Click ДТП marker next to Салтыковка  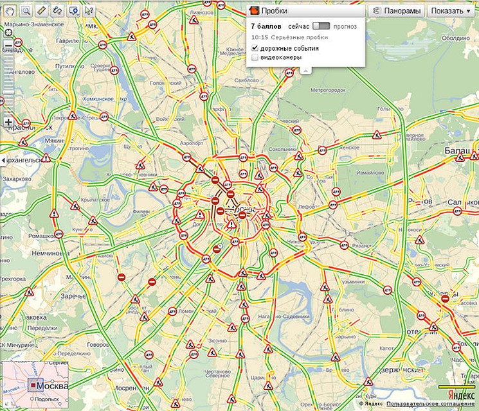(x=457, y=211)
